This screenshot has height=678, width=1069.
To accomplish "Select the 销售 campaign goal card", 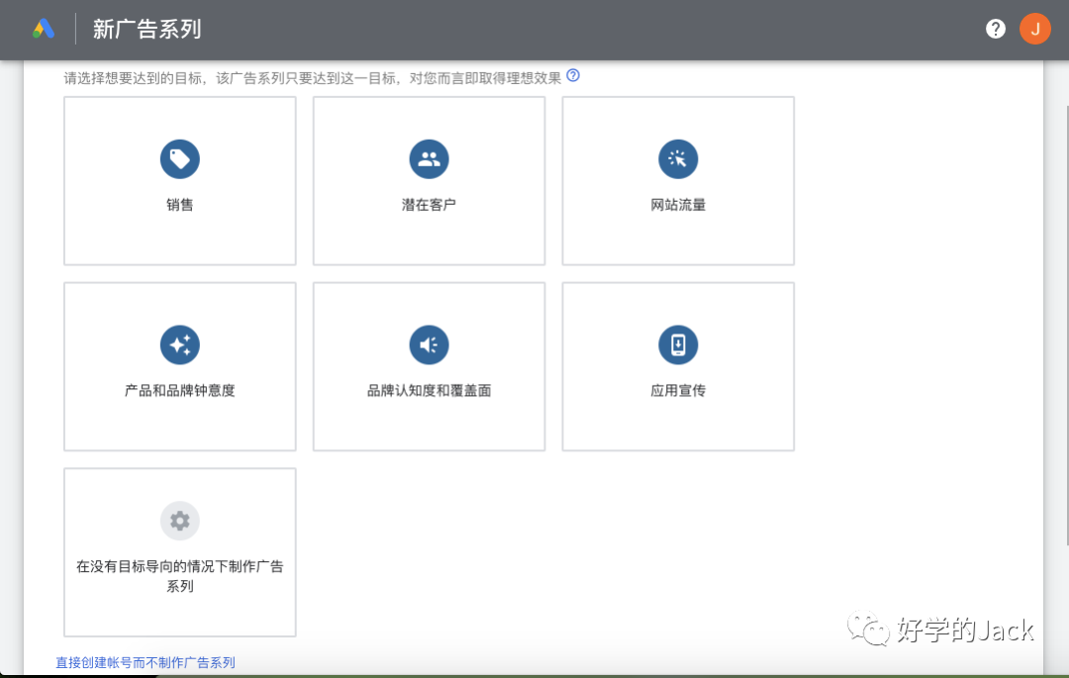I will coord(179,180).
